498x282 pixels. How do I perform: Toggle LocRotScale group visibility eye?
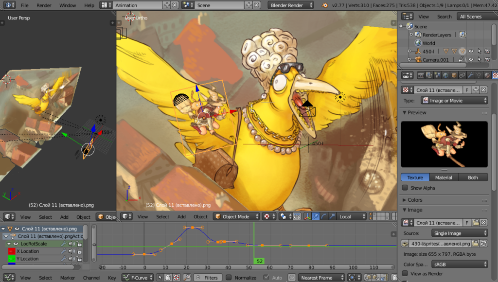click(x=16, y=244)
